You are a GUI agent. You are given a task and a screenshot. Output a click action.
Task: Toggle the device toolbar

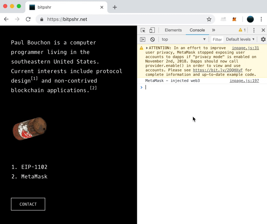(152, 30)
